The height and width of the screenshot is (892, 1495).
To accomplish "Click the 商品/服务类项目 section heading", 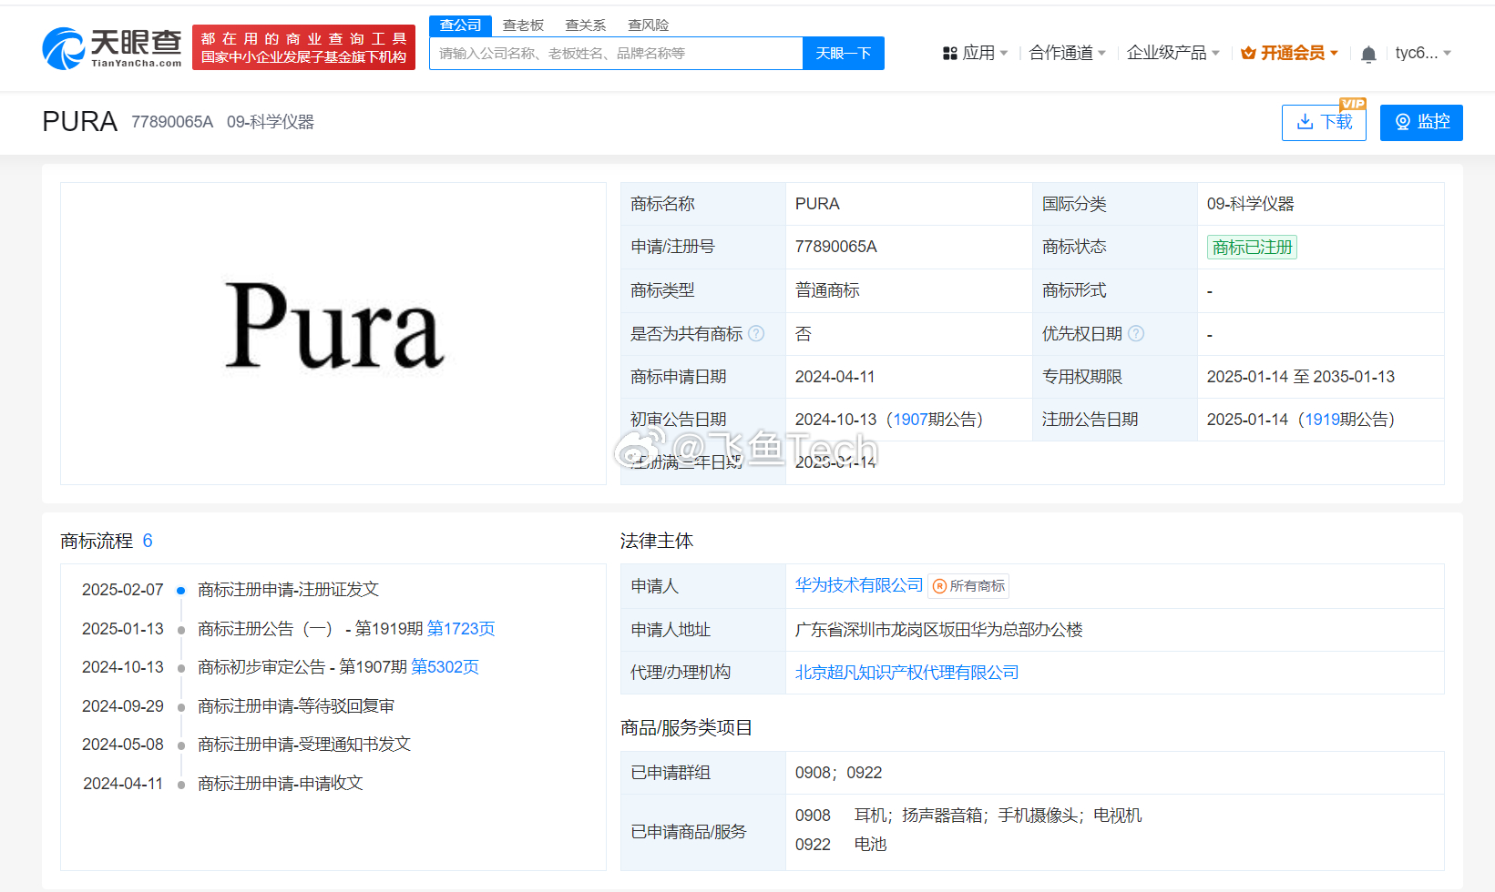I will point(686,728).
